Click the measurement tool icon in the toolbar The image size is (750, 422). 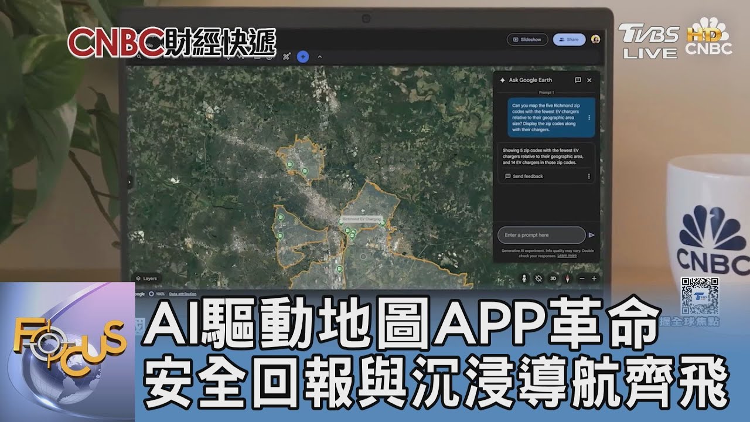286,56
